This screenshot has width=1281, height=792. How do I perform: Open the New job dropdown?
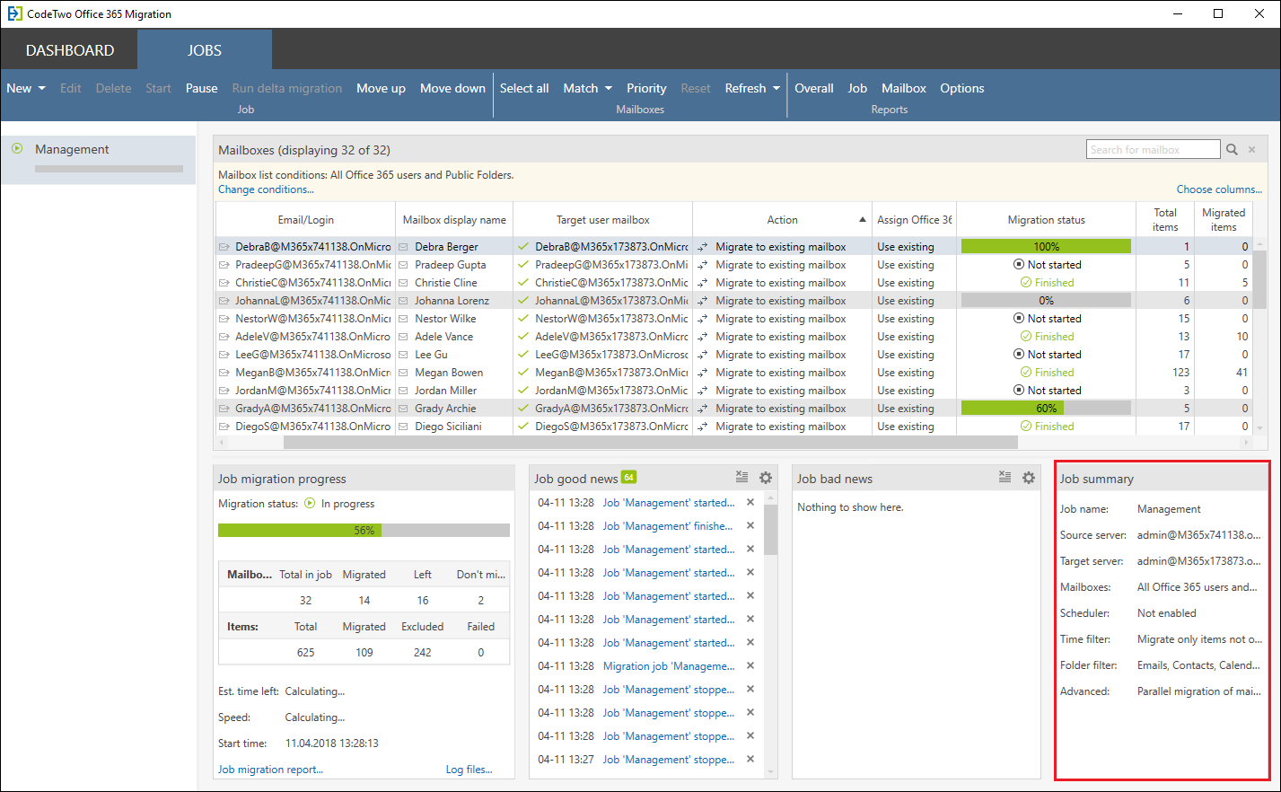tap(26, 88)
